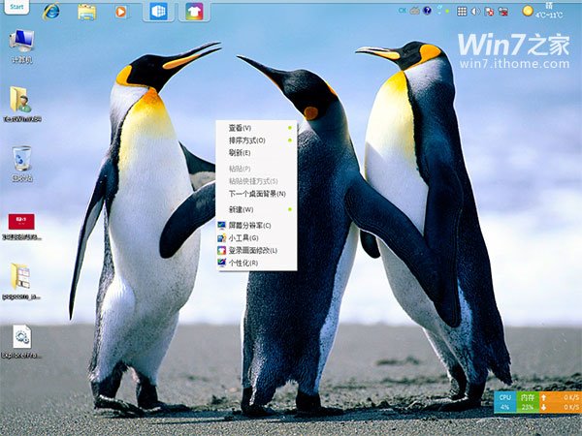Click the grid tray icon
Image resolution: width=582 pixels, height=436 pixels.
462,11
